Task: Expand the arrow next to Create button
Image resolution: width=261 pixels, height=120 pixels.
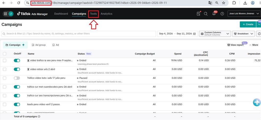Action: (x=259, y=24)
